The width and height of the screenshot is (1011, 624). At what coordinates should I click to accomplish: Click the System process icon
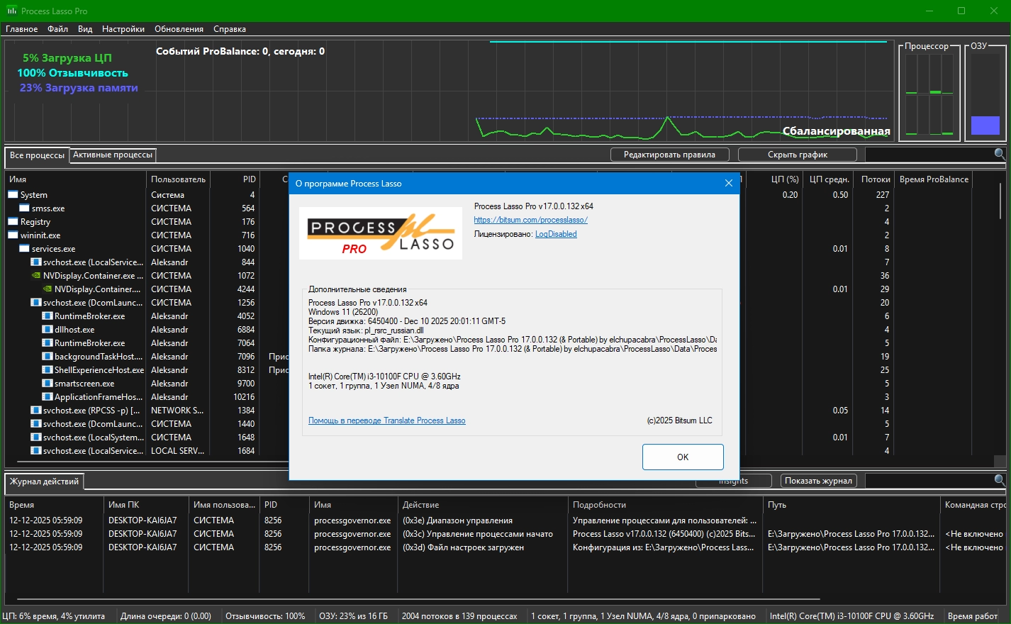point(13,194)
